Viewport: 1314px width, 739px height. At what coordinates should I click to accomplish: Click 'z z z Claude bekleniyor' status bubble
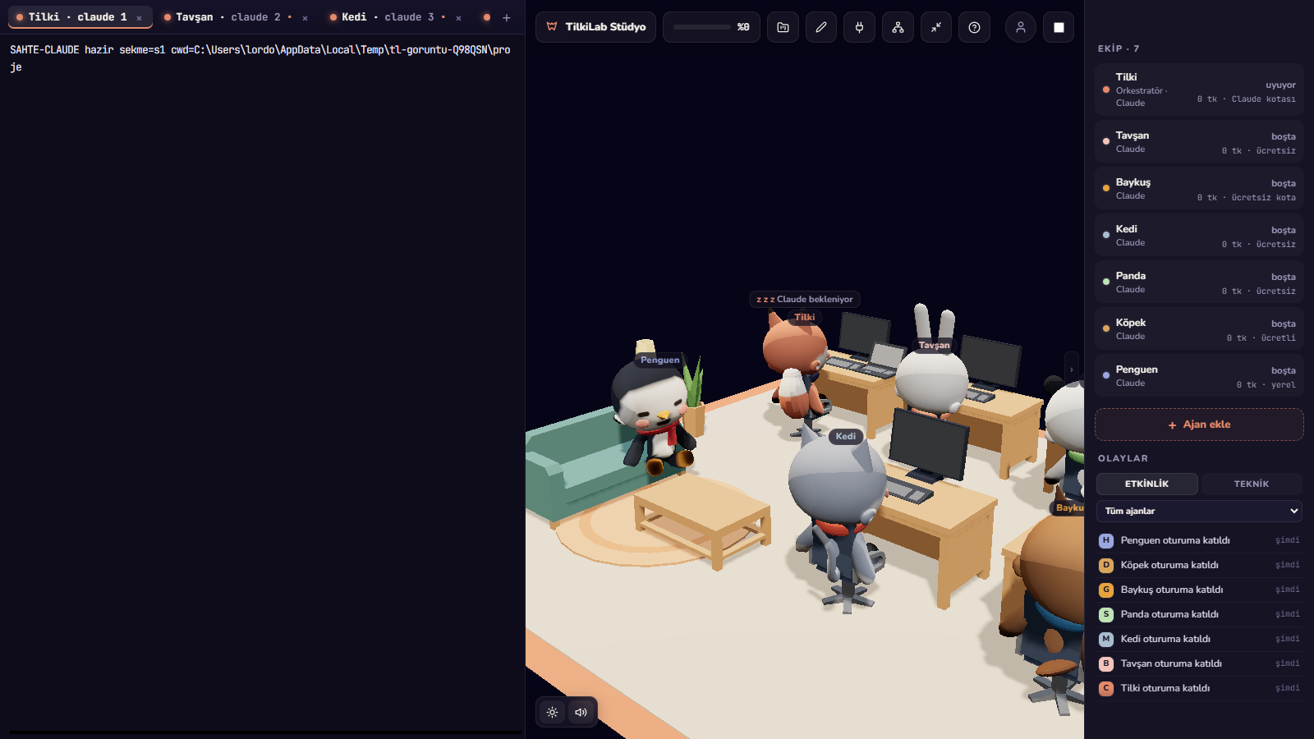[x=805, y=299]
